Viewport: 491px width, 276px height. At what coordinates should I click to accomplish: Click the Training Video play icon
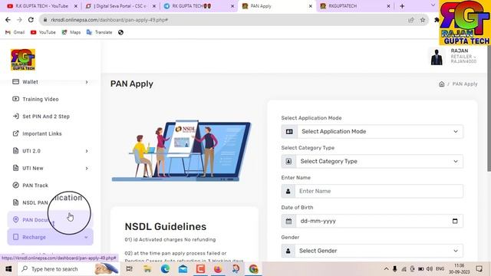coord(15,99)
